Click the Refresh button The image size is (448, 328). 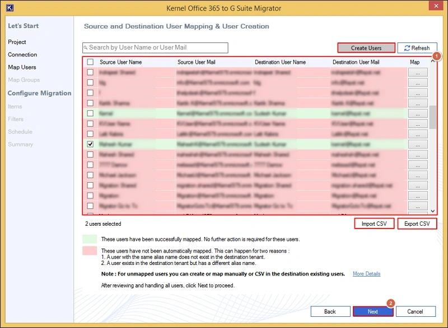[x=417, y=48]
